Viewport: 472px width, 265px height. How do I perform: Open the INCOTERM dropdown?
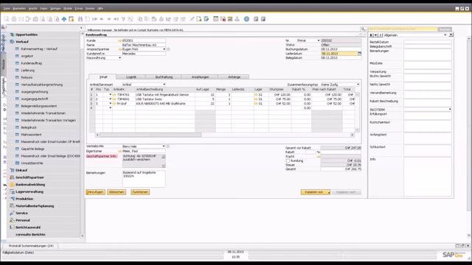pyautogui.click(x=450, y=110)
